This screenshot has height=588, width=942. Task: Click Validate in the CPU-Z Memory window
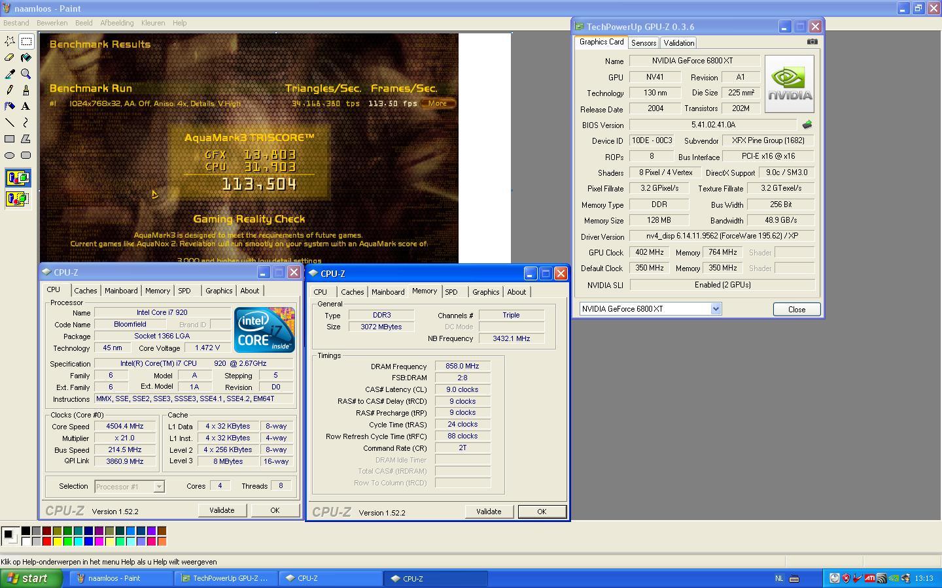click(489, 512)
